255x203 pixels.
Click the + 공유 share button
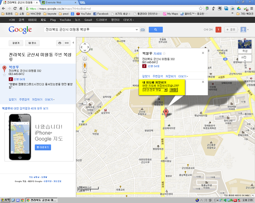point(231,29)
